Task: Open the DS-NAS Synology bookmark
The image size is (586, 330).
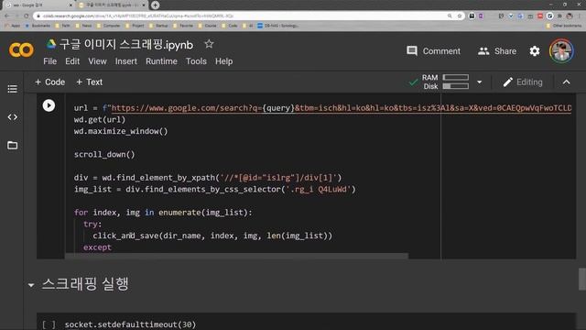Action: tap(277, 26)
